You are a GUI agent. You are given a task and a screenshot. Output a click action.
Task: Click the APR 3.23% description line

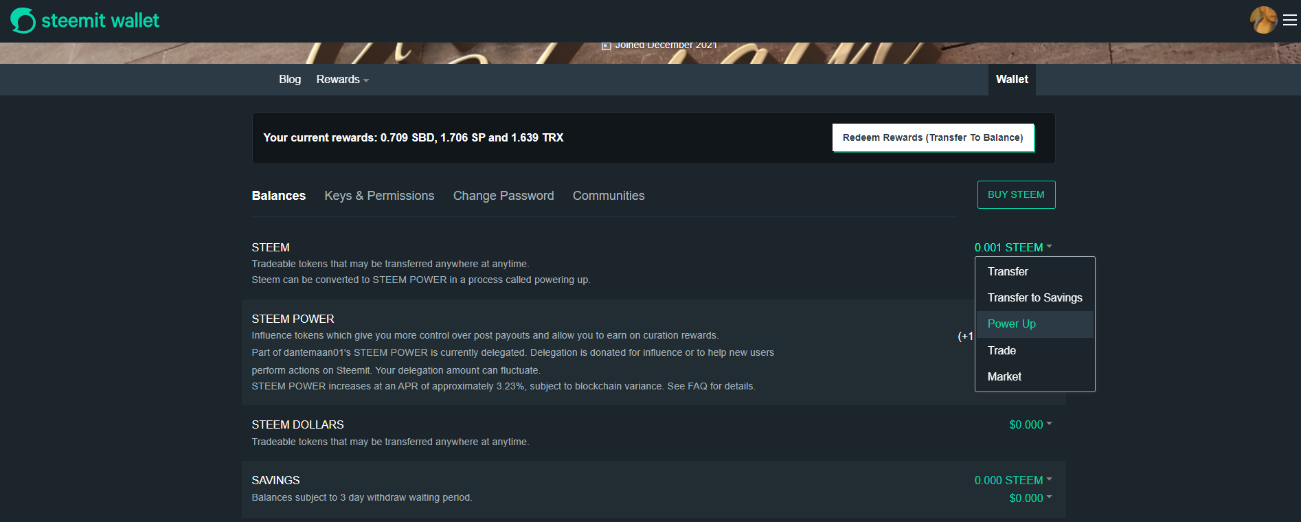coord(504,387)
